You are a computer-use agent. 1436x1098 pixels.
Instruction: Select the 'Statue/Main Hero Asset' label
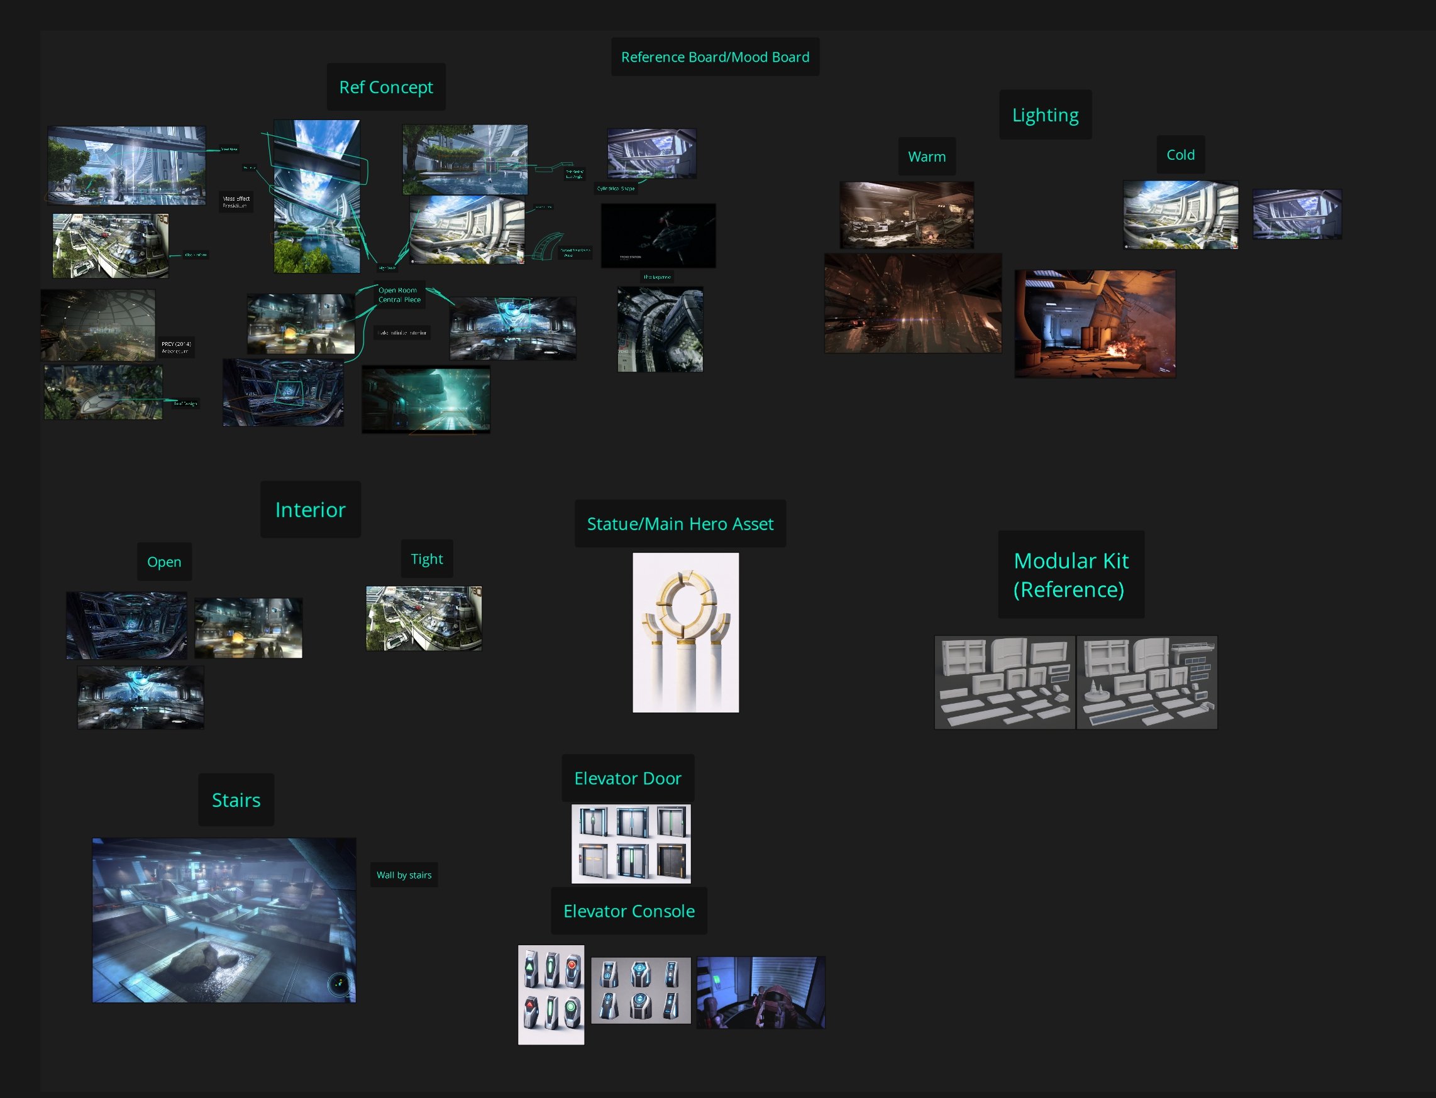click(x=680, y=523)
